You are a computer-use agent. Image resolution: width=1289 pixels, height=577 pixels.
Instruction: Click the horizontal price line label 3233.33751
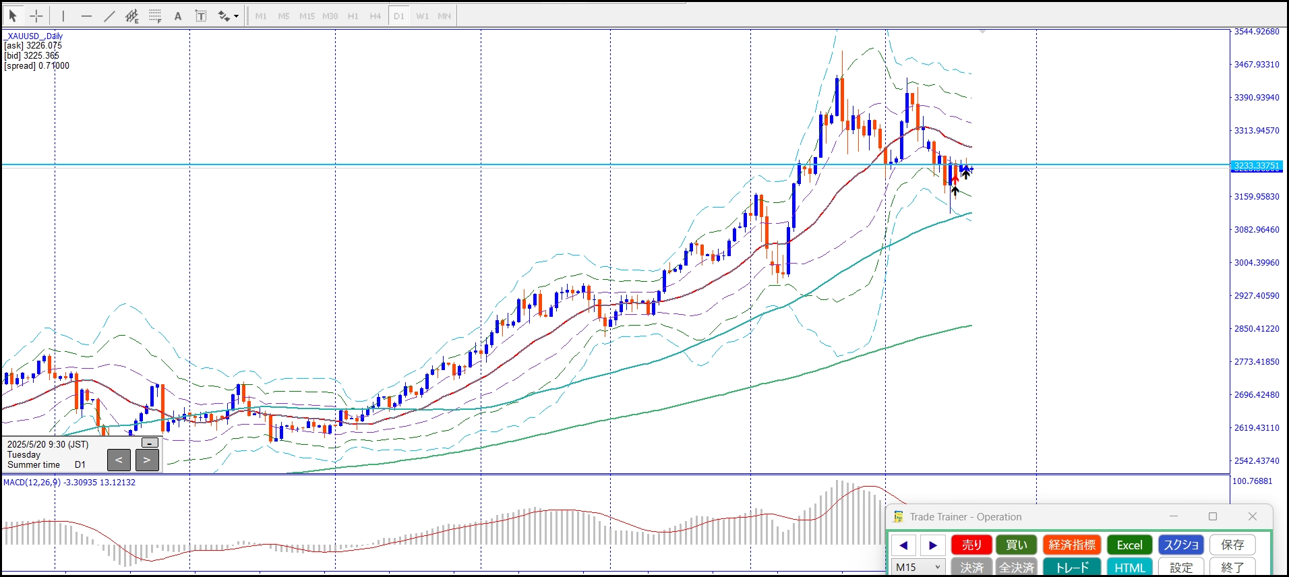[1256, 166]
